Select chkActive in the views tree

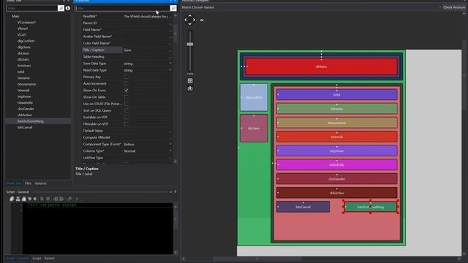point(24,115)
